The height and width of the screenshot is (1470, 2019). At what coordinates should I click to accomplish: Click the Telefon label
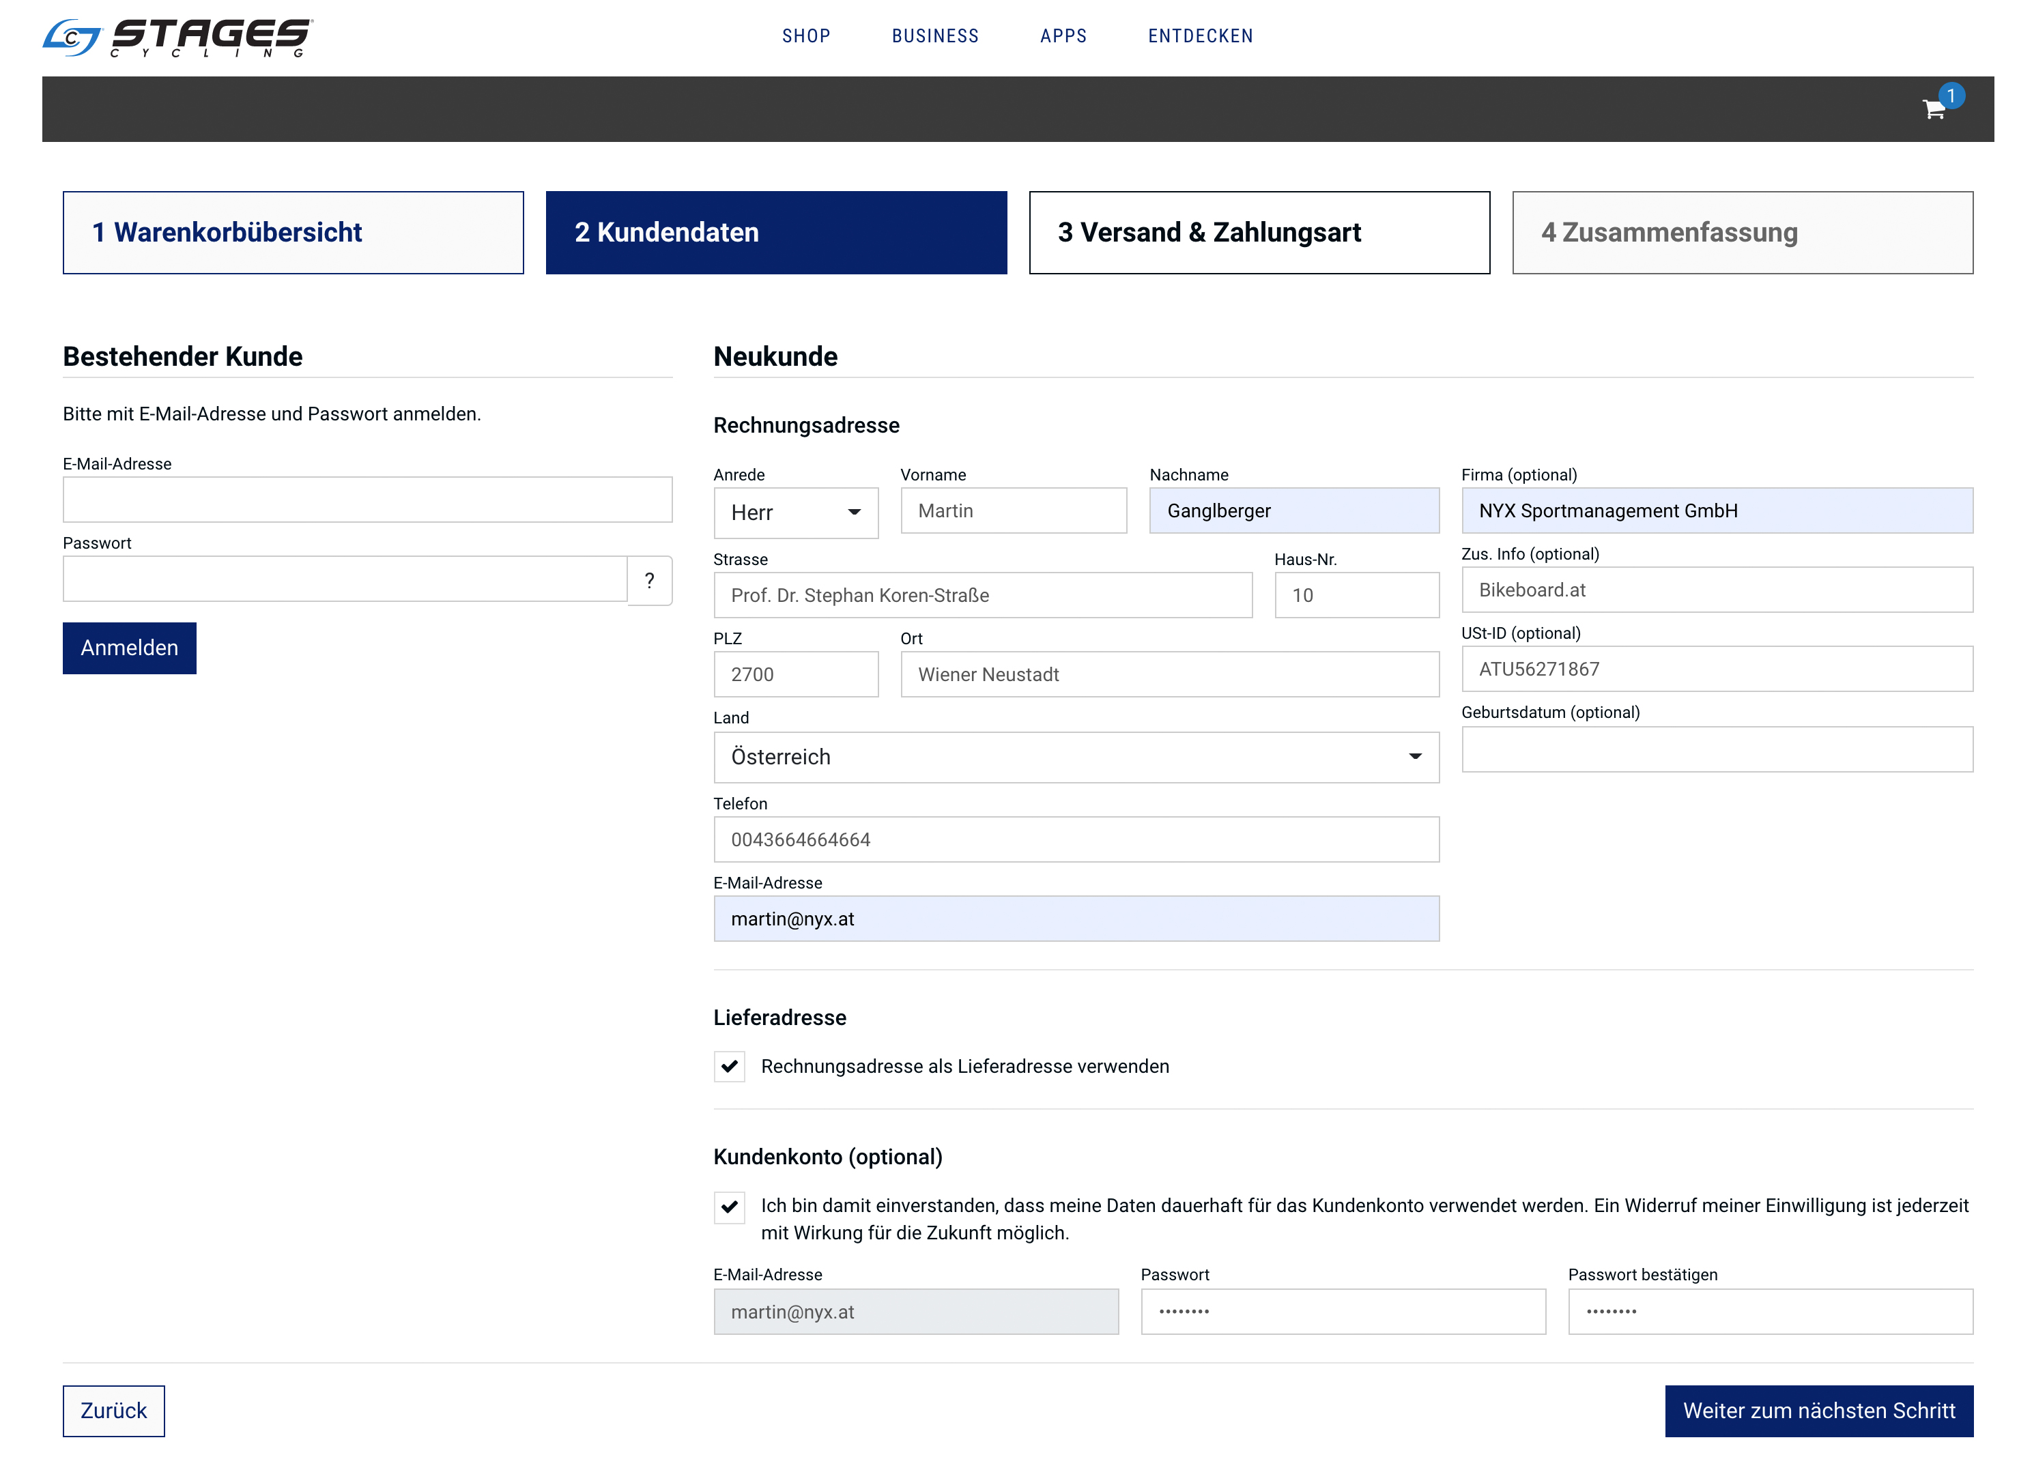[740, 803]
